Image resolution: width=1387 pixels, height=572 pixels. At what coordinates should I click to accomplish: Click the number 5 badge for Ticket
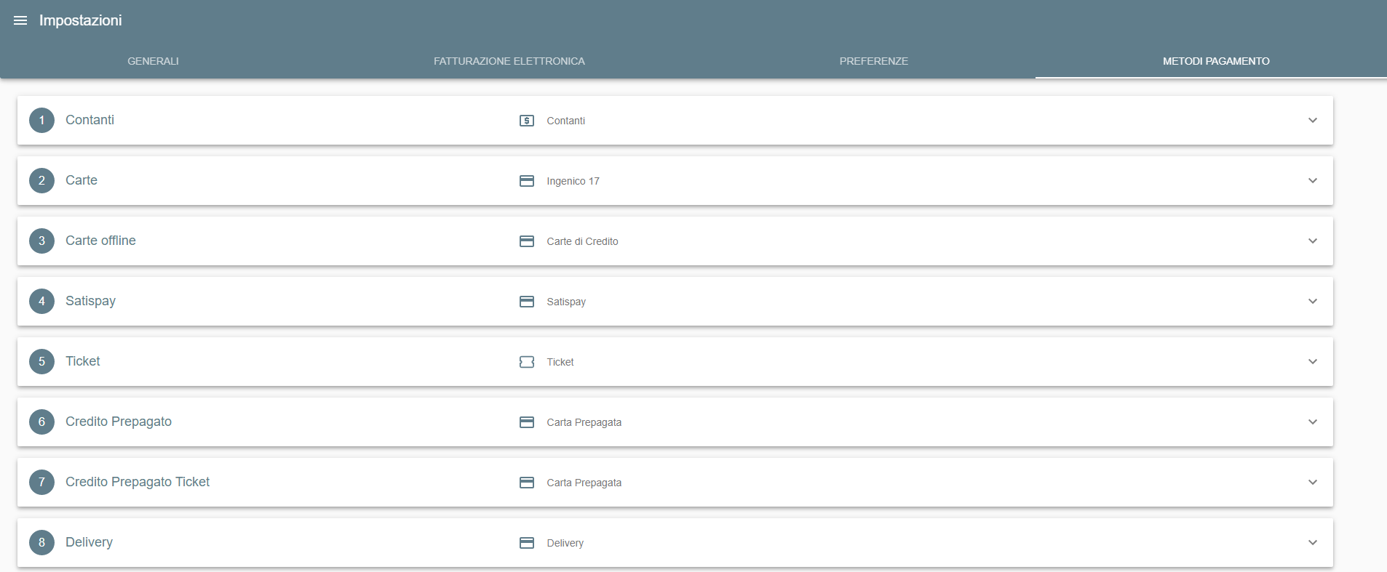click(41, 361)
